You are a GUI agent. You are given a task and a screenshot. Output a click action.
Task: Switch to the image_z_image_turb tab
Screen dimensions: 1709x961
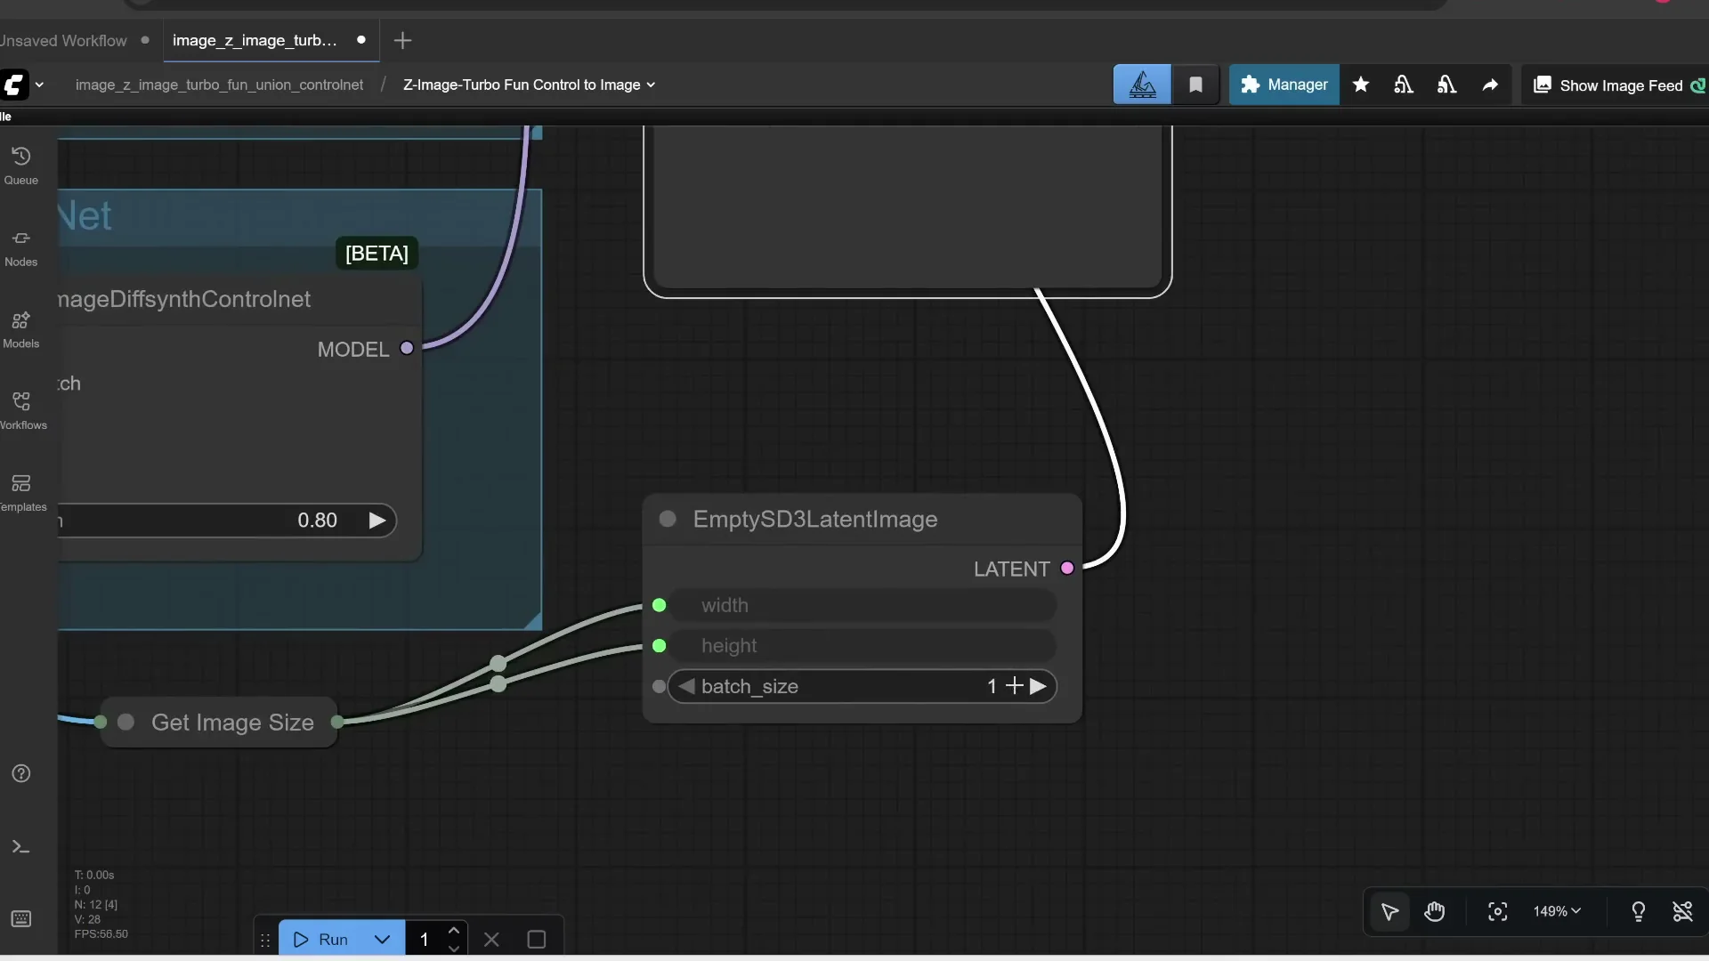[255, 40]
